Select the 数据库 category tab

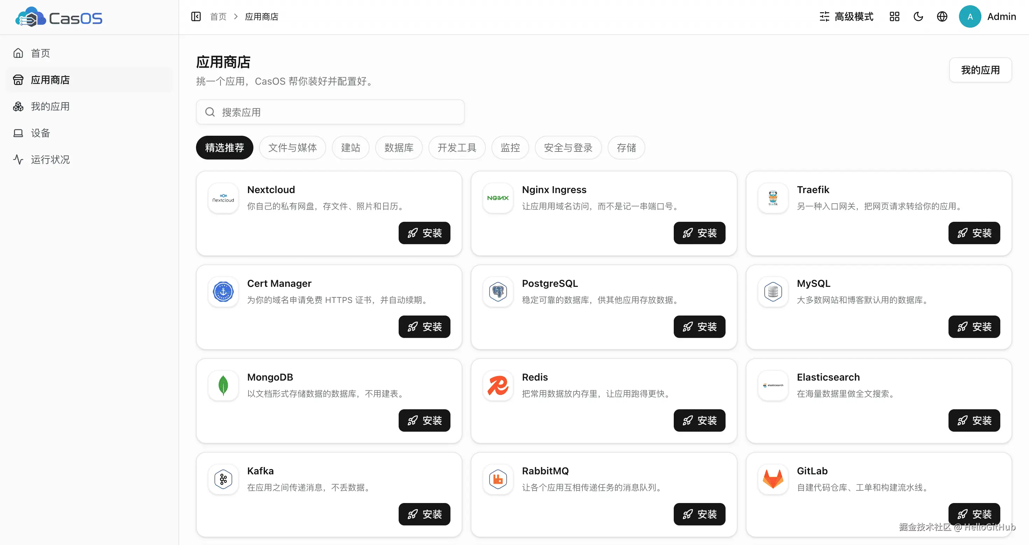(399, 148)
